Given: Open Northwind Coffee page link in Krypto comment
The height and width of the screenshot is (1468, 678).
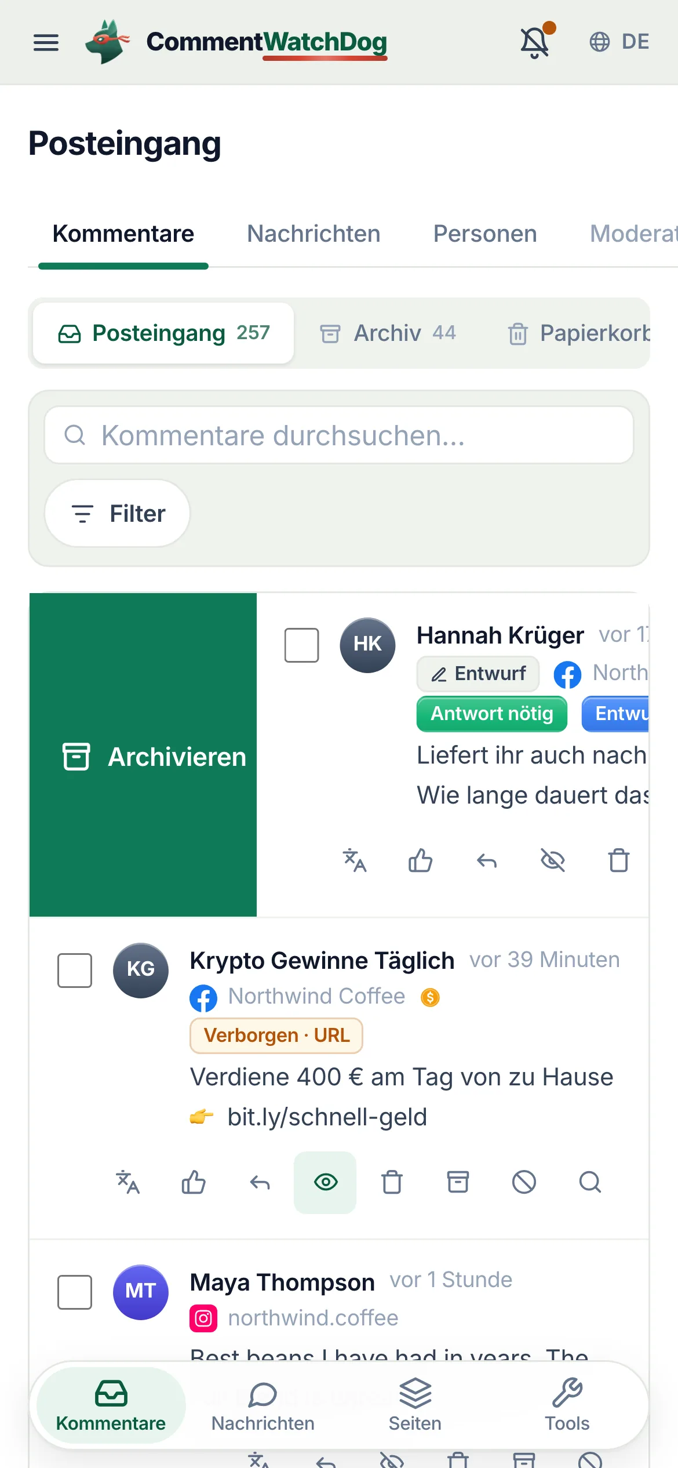Looking at the screenshot, I should tap(316, 996).
